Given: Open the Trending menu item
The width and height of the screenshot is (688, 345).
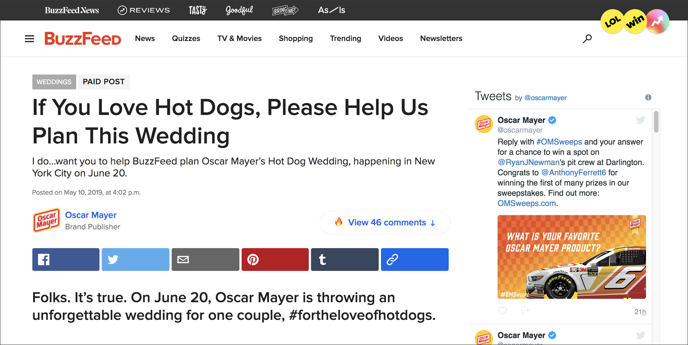Looking at the screenshot, I should pyautogui.click(x=346, y=39).
